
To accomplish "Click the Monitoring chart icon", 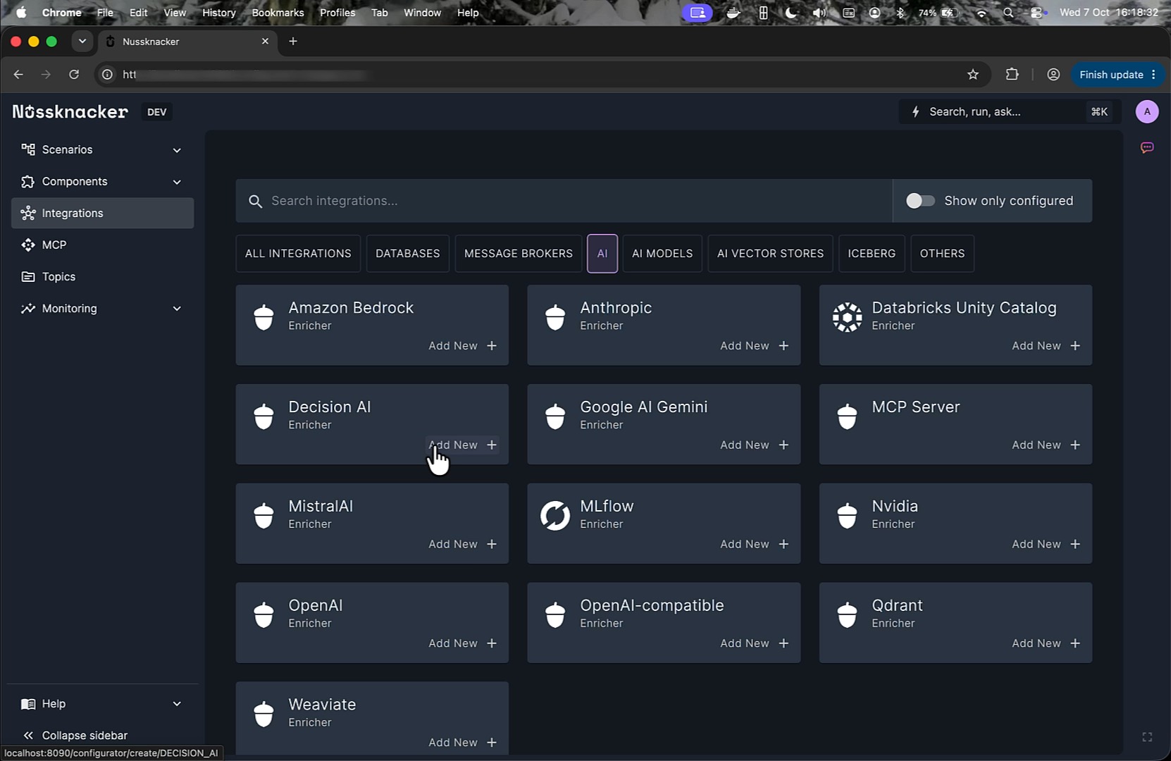I will point(28,308).
